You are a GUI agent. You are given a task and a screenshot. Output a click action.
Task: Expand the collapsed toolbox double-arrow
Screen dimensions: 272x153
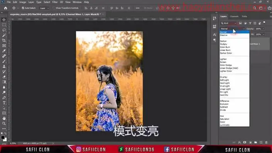(x=2, y=12)
